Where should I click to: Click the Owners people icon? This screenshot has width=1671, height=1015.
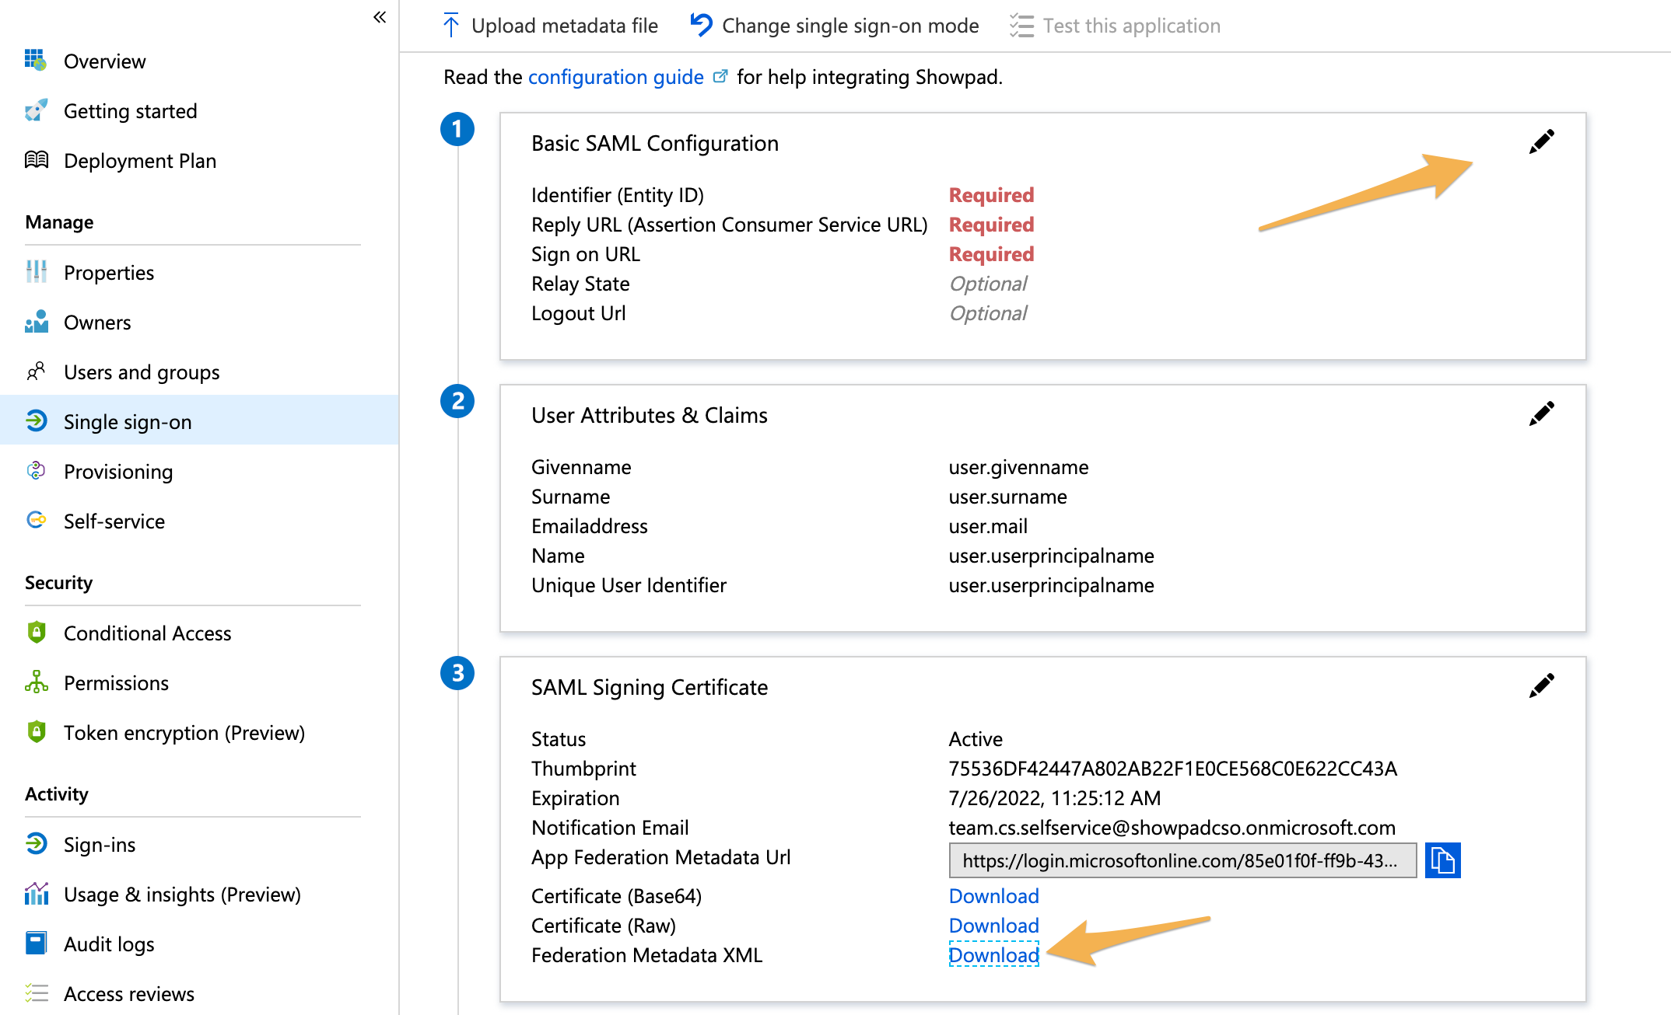click(x=36, y=322)
